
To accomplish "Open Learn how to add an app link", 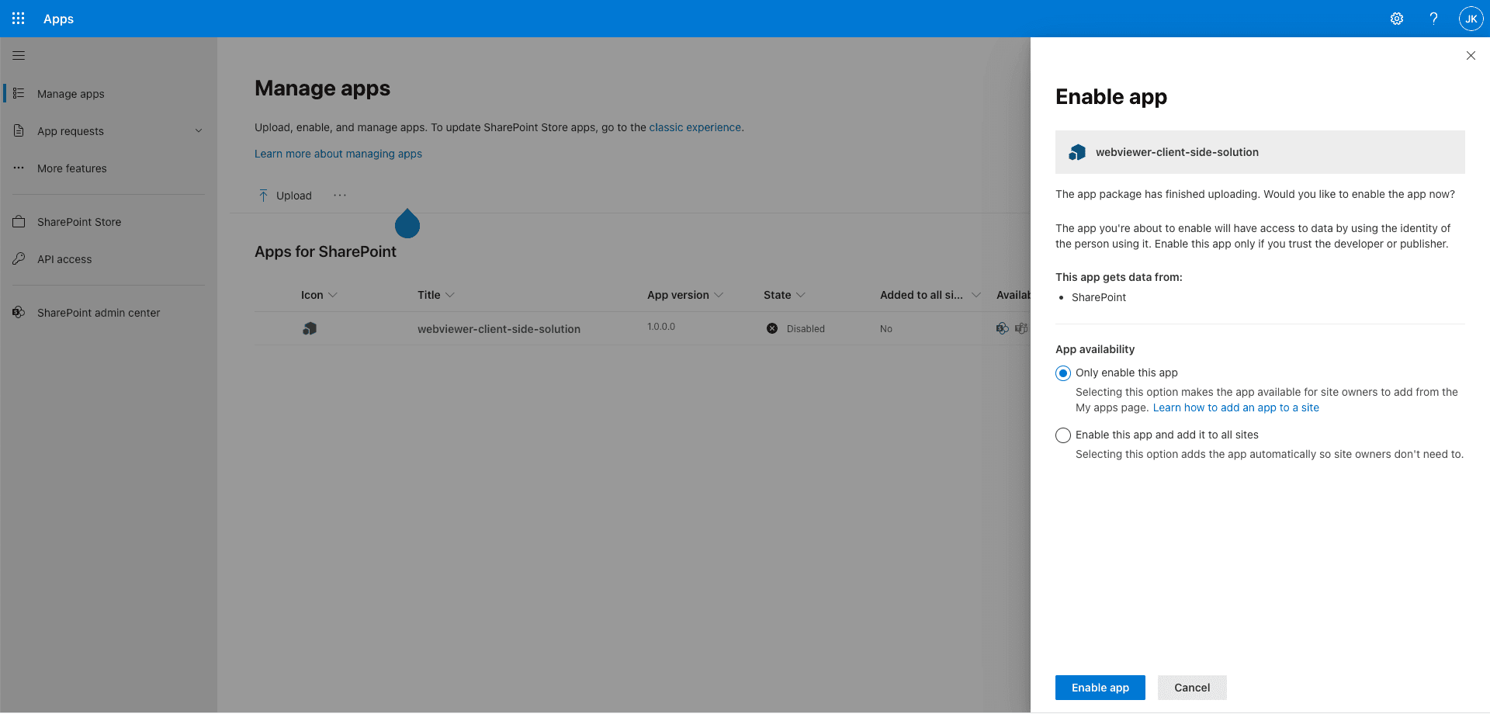I will 1235,408.
